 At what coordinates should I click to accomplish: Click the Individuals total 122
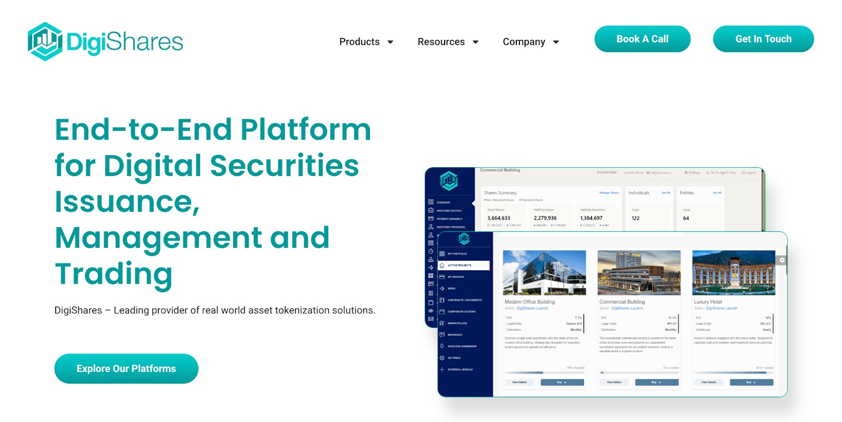pos(636,218)
